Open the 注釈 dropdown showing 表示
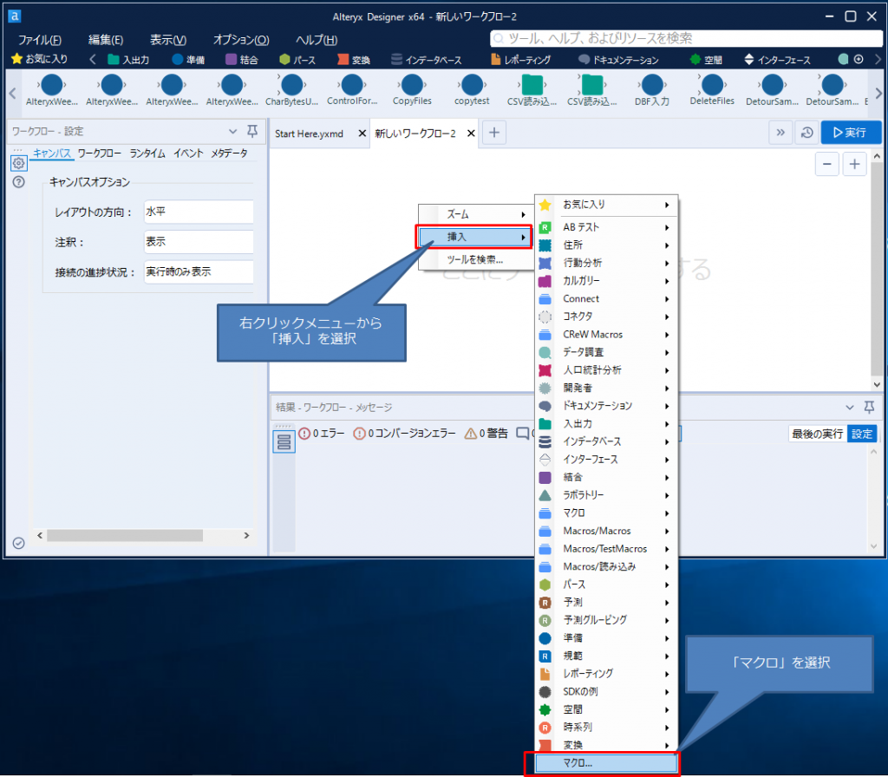The height and width of the screenshot is (777, 888). (199, 242)
